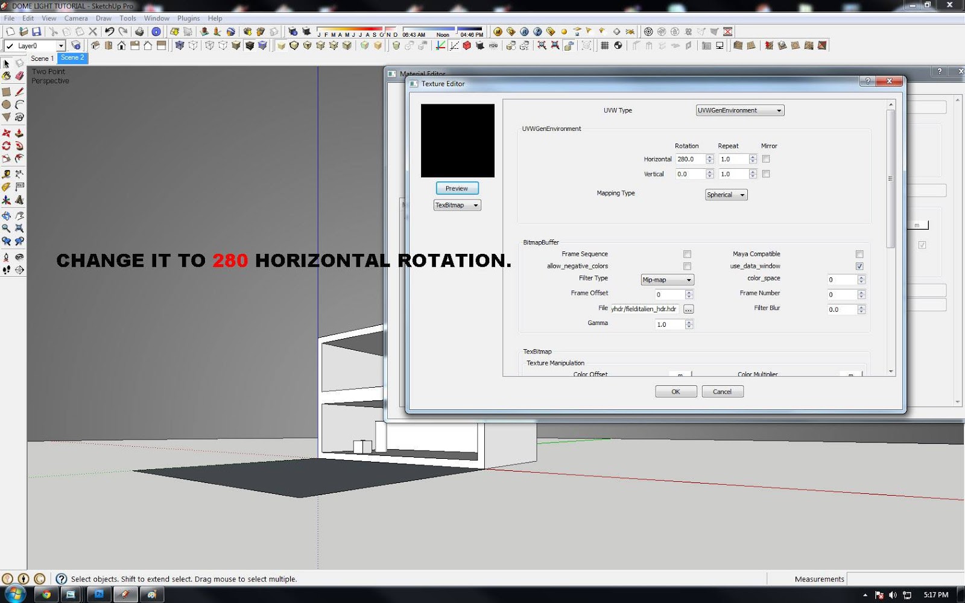Edit the Horizontal rotation value field

coord(689,159)
